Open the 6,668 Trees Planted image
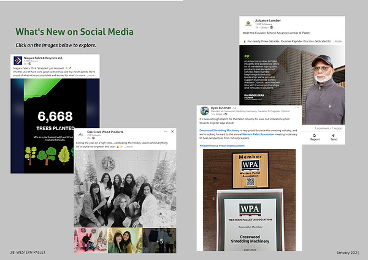368x260 pixels. coord(55,117)
